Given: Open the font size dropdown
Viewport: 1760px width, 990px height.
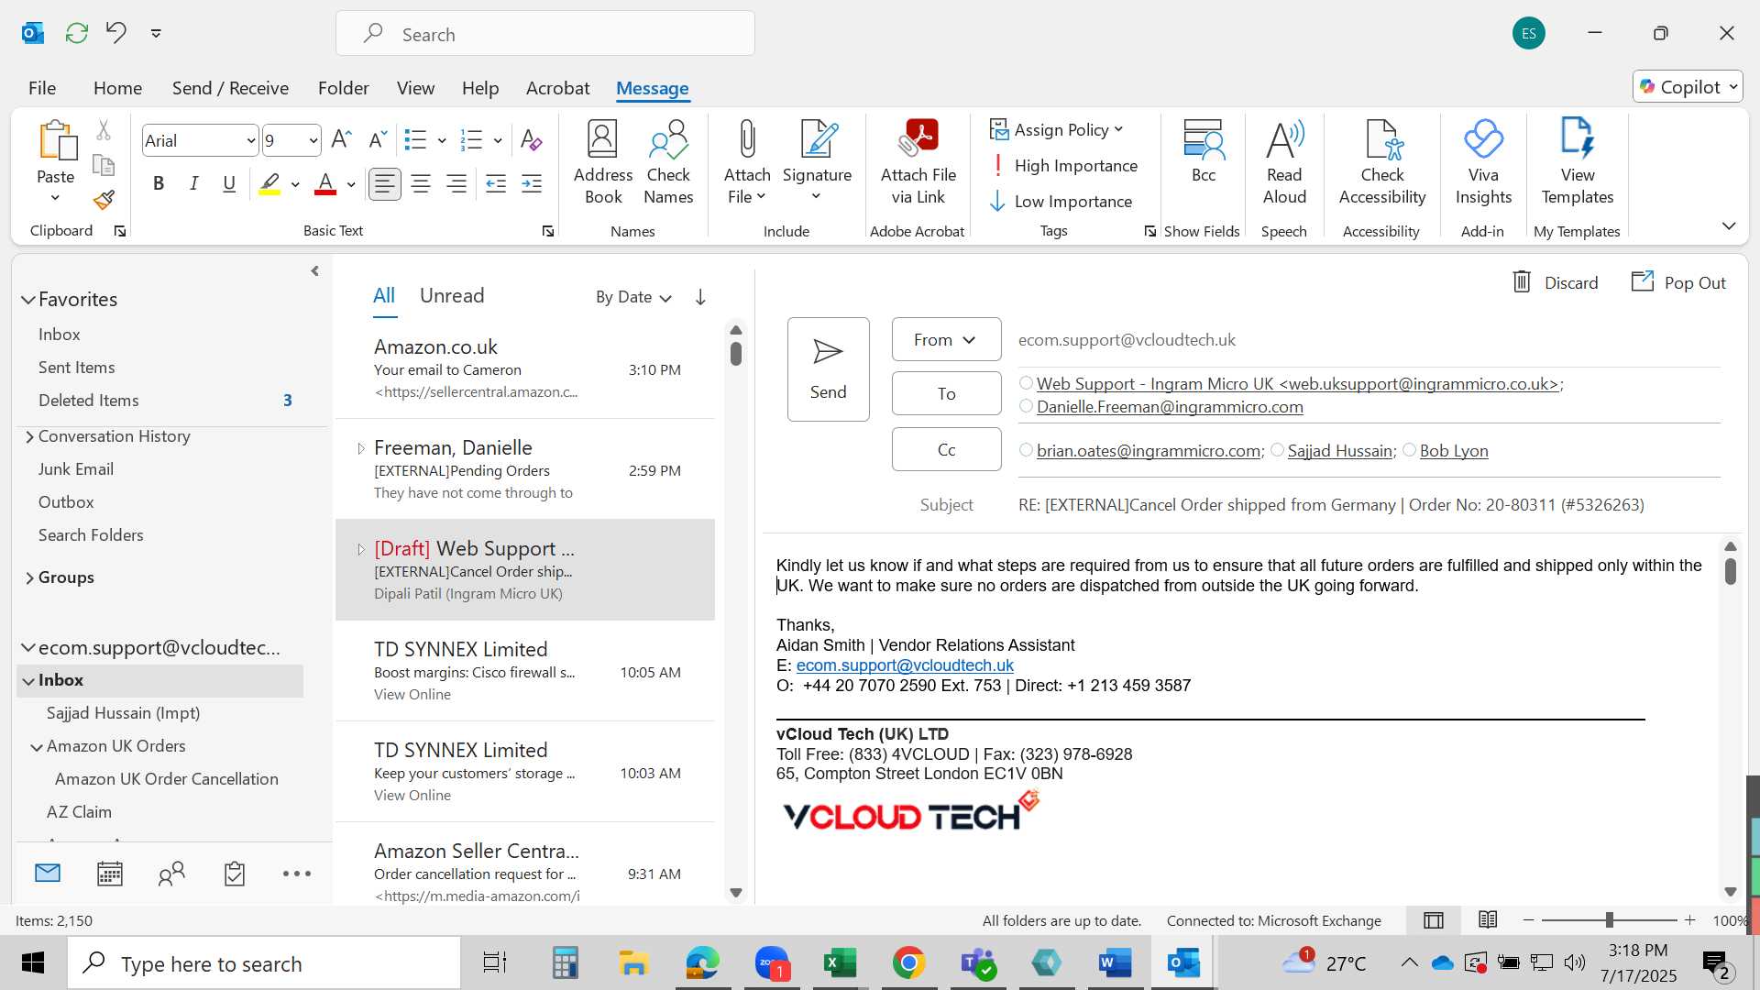Looking at the screenshot, I should pyautogui.click(x=313, y=140).
